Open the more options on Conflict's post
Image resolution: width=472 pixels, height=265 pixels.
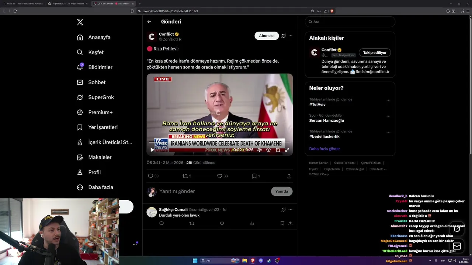(291, 36)
